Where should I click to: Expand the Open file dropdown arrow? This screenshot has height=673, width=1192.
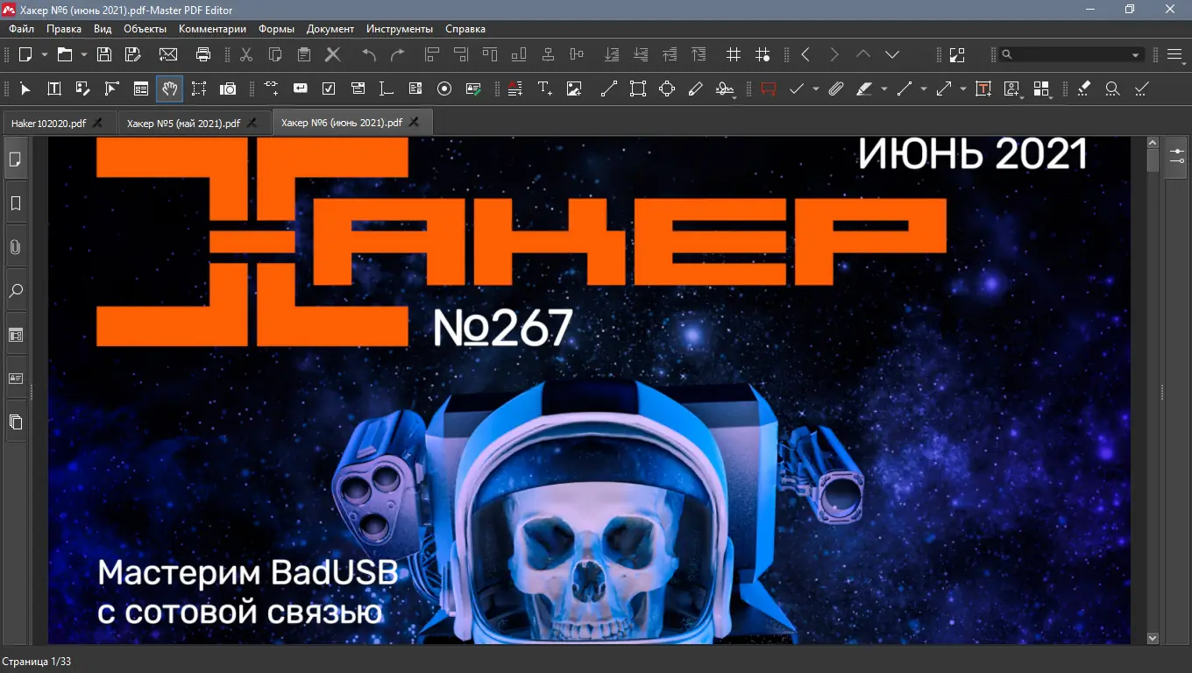[84, 54]
